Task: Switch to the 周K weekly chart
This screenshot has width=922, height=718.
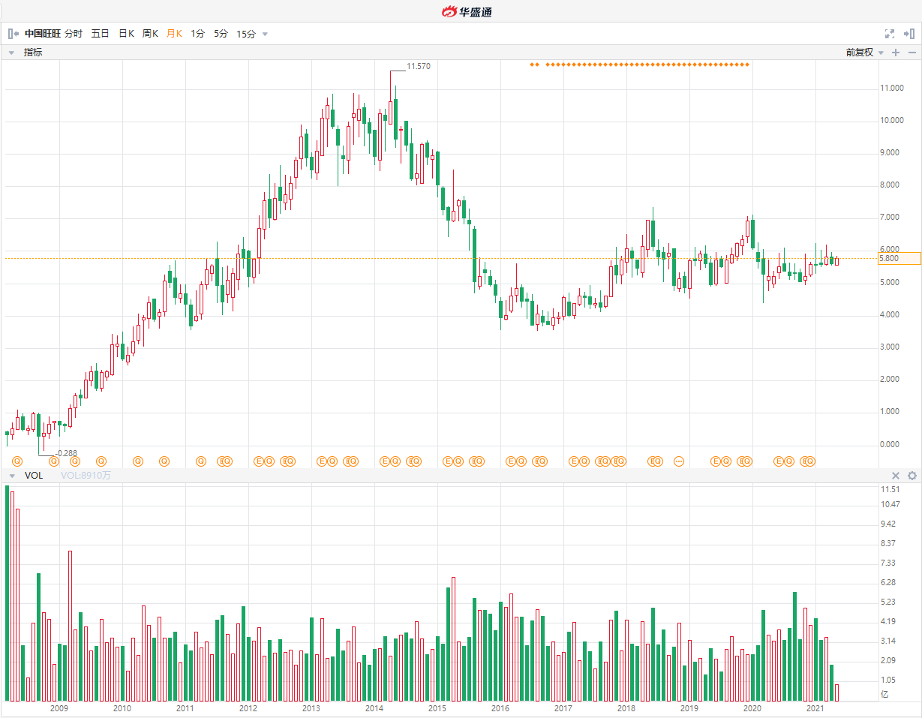Action: (150, 34)
